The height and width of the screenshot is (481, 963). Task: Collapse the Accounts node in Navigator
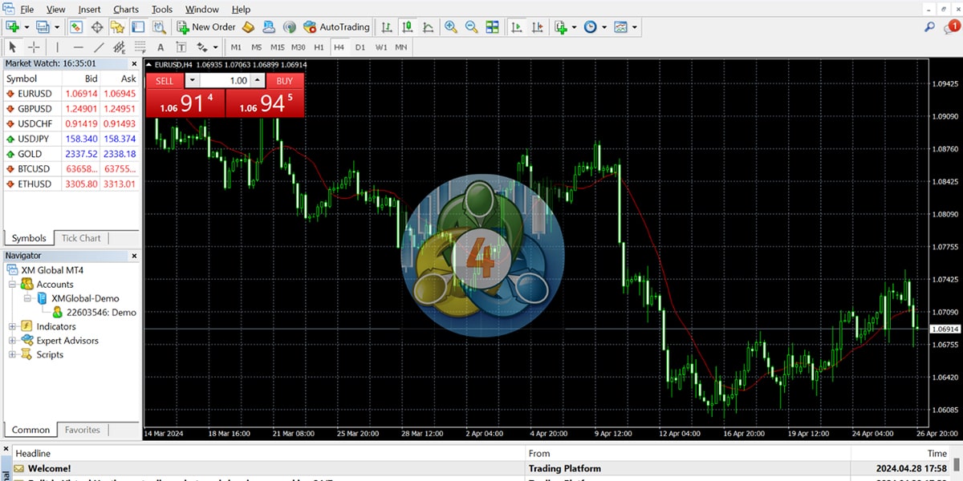(x=12, y=285)
